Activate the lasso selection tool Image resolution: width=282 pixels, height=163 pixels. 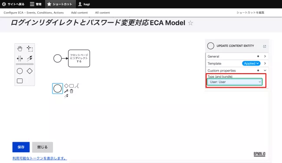coord(30,49)
